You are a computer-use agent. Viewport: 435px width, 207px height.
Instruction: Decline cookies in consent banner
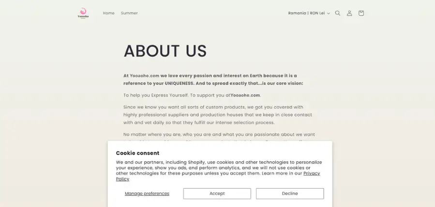[x=290, y=193]
